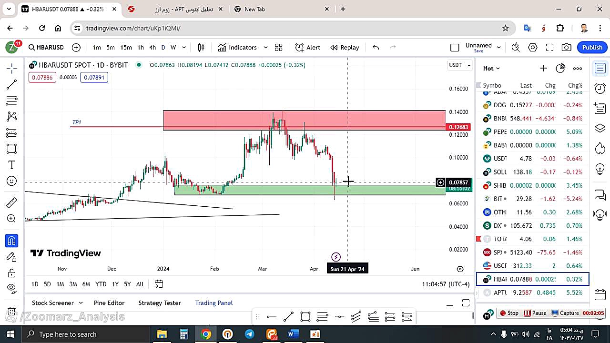Open File Explorer from the taskbar
The image size is (610, 343).
click(x=162, y=334)
